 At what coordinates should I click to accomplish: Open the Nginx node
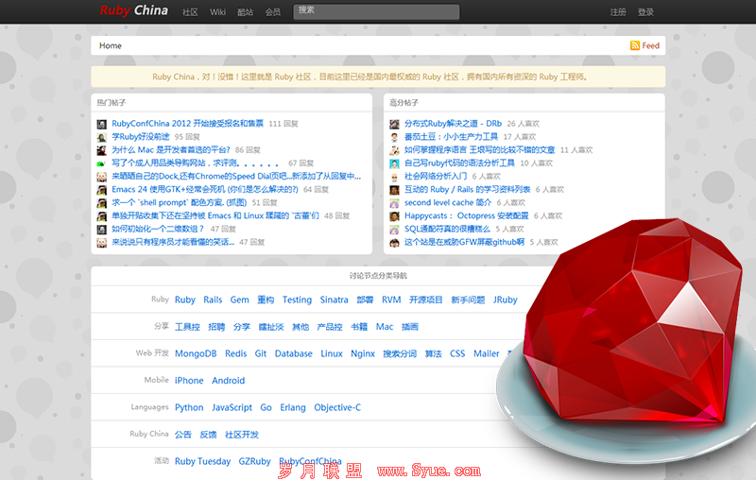pyautogui.click(x=363, y=353)
